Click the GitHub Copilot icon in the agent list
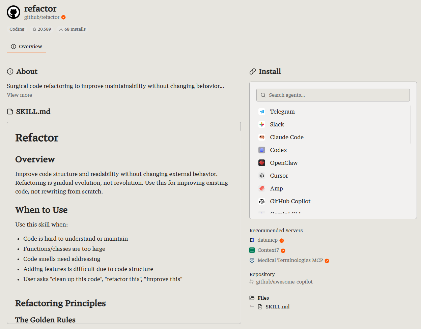Viewport: 421px width, 329px height. [262, 201]
